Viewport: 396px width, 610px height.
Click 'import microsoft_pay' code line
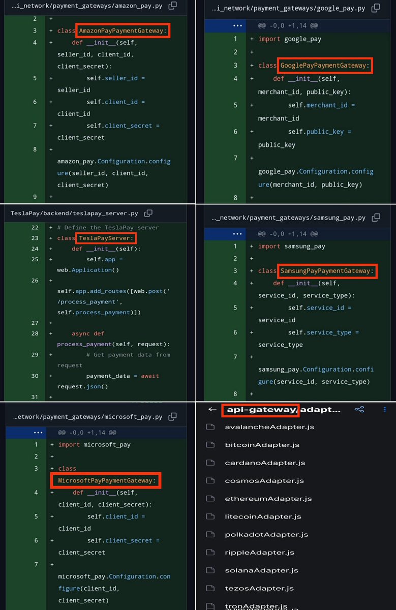point(95,444)
